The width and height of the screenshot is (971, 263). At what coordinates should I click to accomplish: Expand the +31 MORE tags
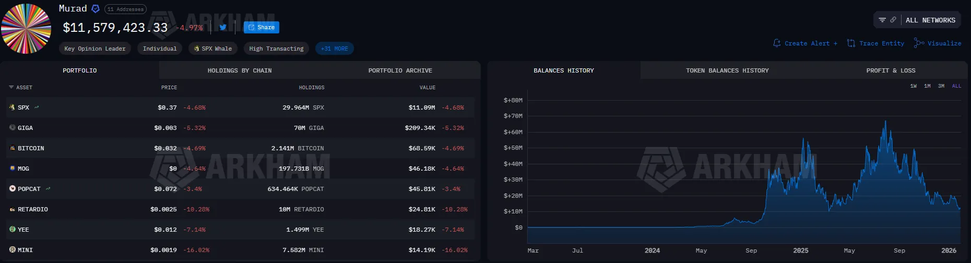coord(334,49)
